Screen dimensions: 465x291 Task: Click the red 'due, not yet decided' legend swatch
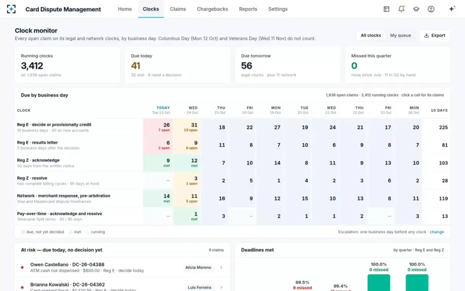pos(23,232)
